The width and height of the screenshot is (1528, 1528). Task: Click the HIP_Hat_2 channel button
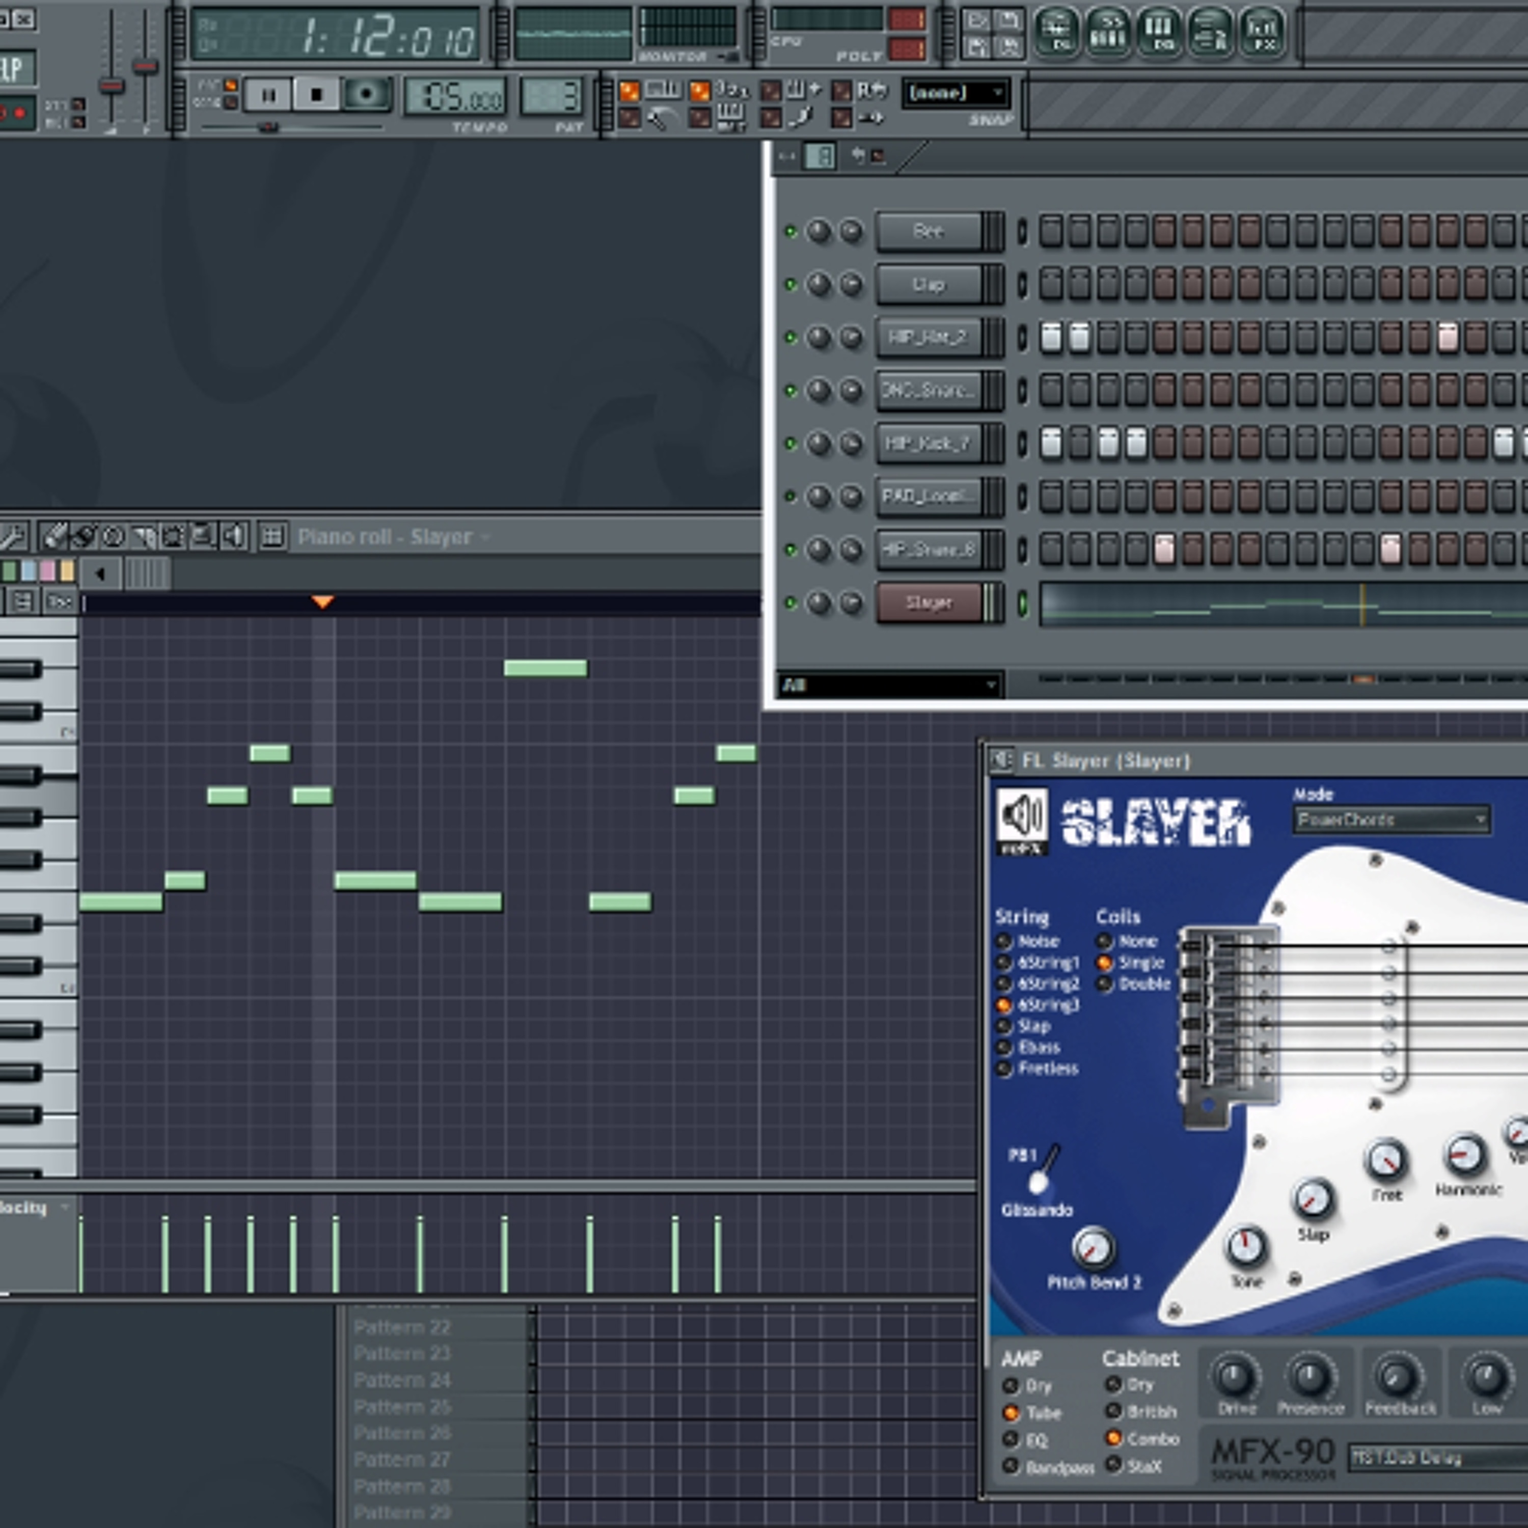click(x=930, y=338)
